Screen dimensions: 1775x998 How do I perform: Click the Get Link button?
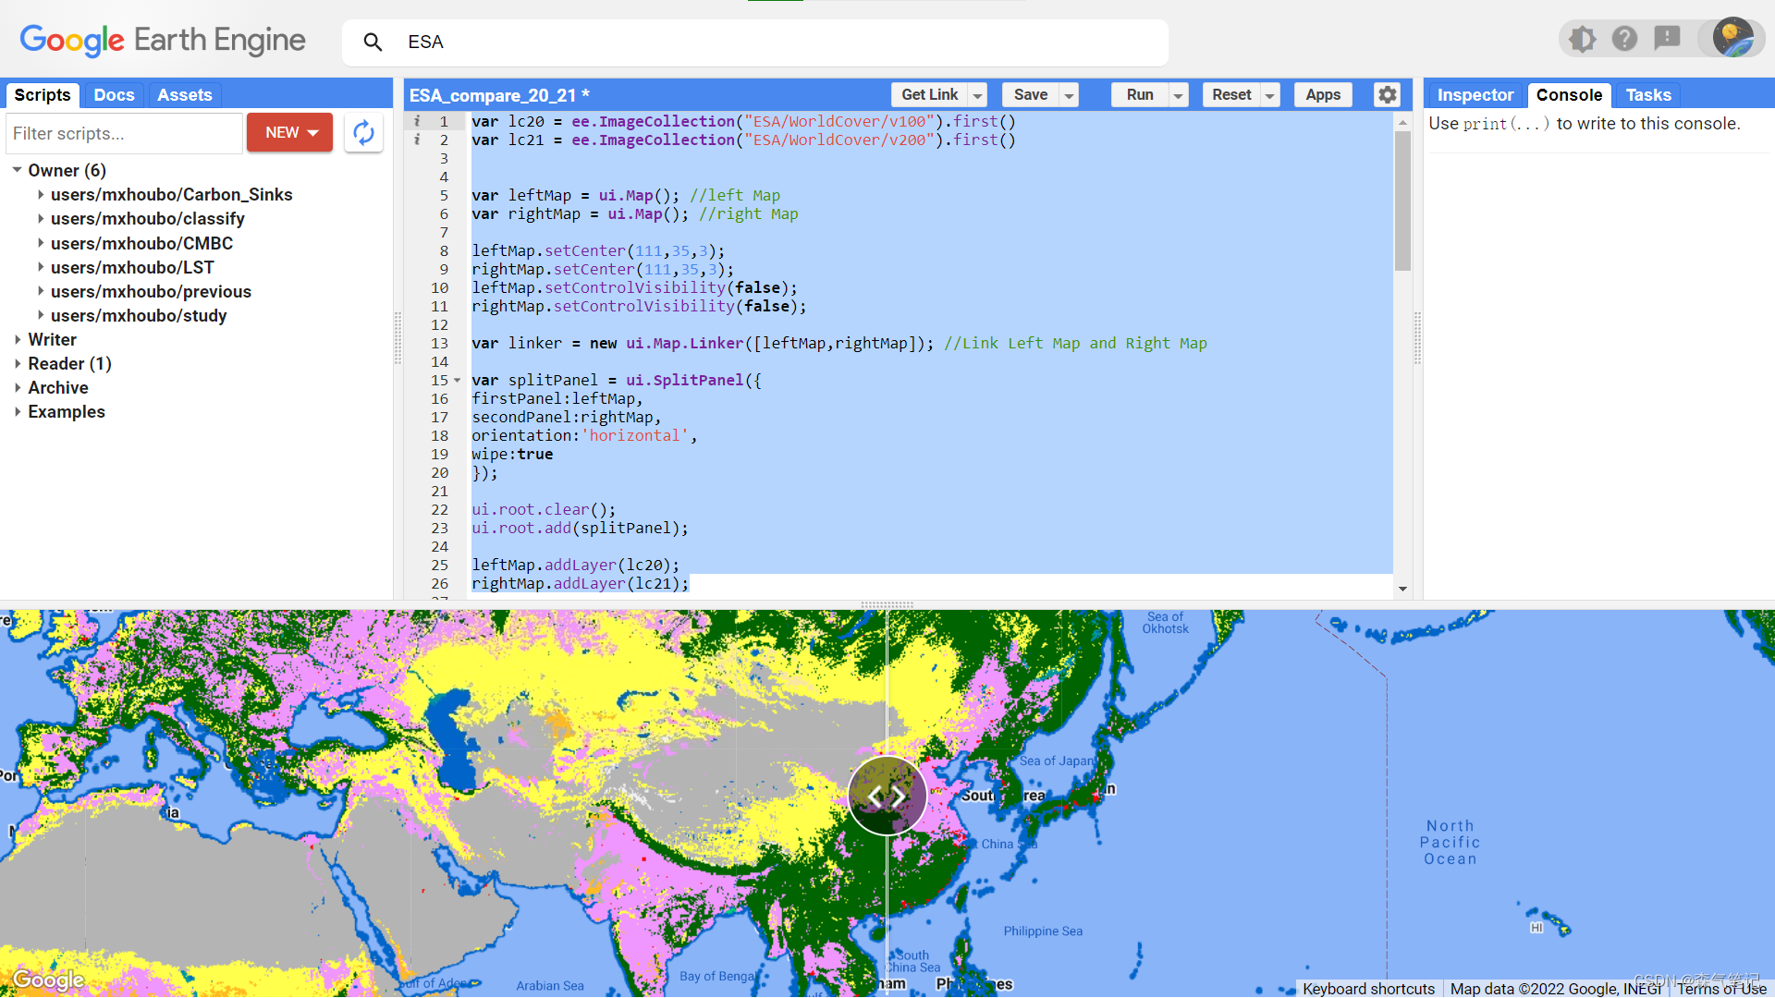929,94
